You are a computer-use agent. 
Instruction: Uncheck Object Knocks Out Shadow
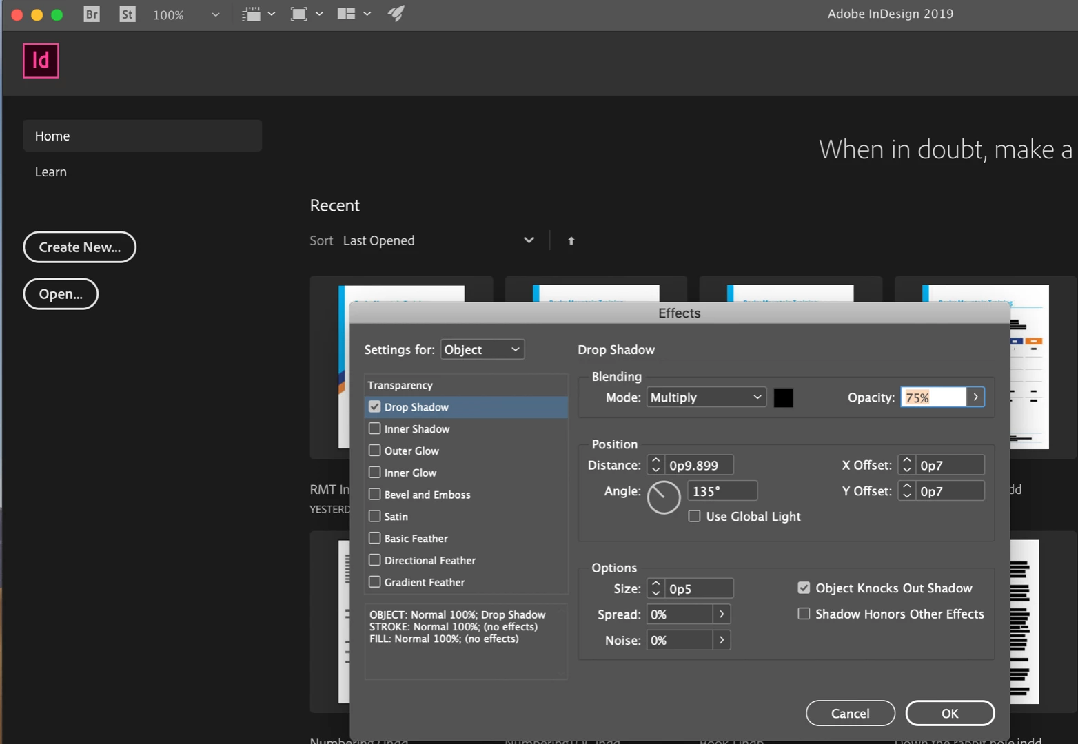click(x=804, y=588)
